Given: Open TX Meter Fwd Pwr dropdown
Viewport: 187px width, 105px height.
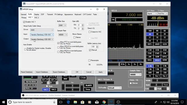Looking at the screenshot, I should [163, 14].
